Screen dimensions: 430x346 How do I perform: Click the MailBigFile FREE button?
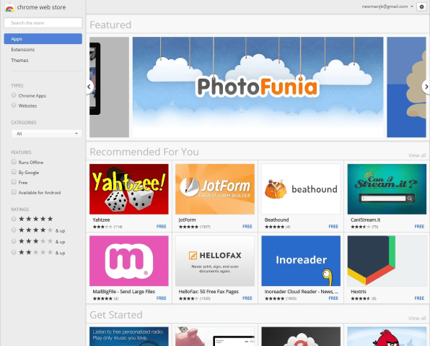pos(162,298)
